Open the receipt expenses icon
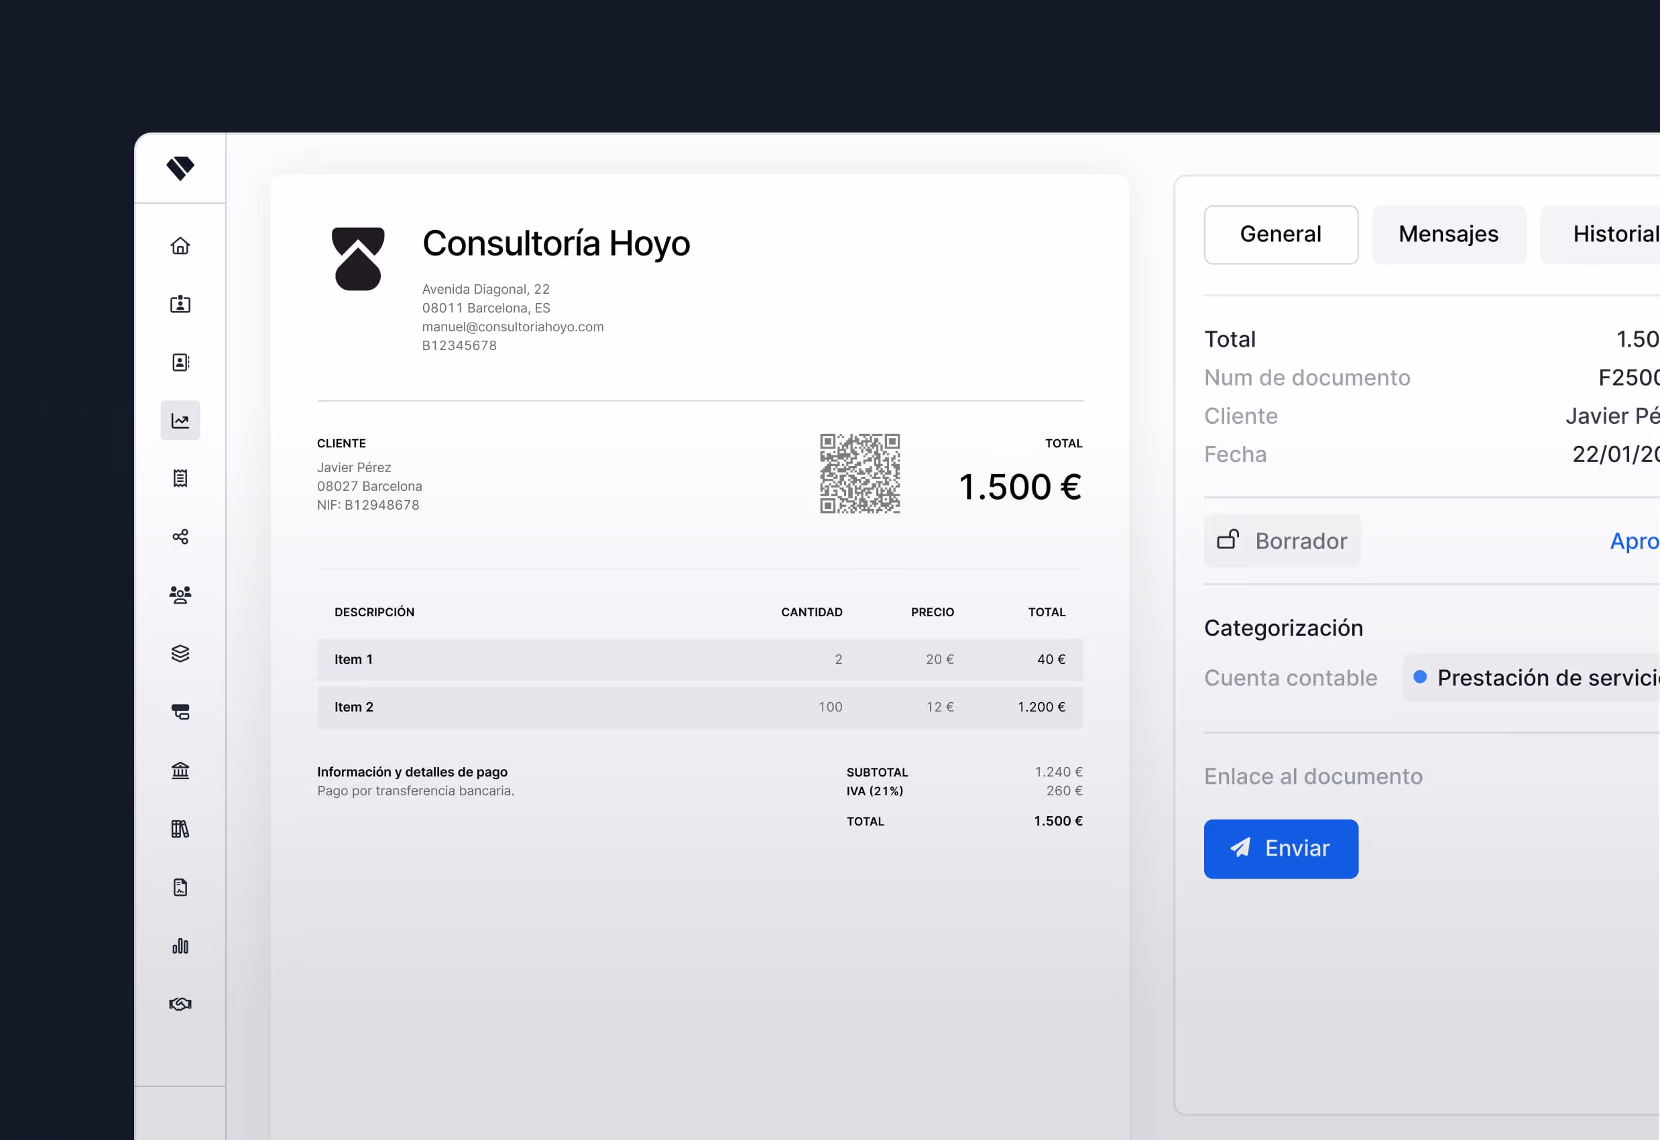Screen dimensions: 1660x1140 tap(180, 479)
